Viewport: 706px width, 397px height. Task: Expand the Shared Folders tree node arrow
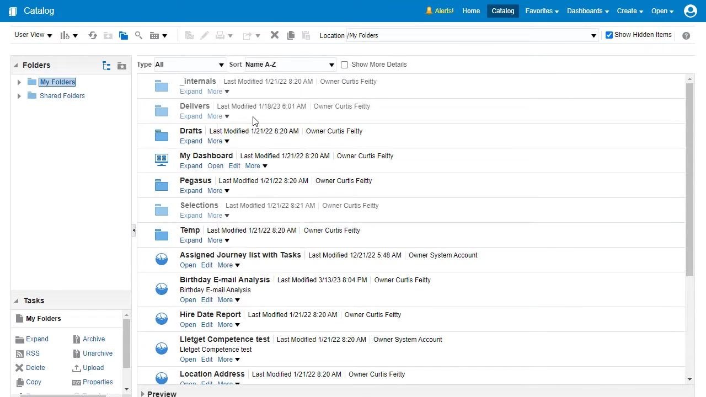(19, 96)
